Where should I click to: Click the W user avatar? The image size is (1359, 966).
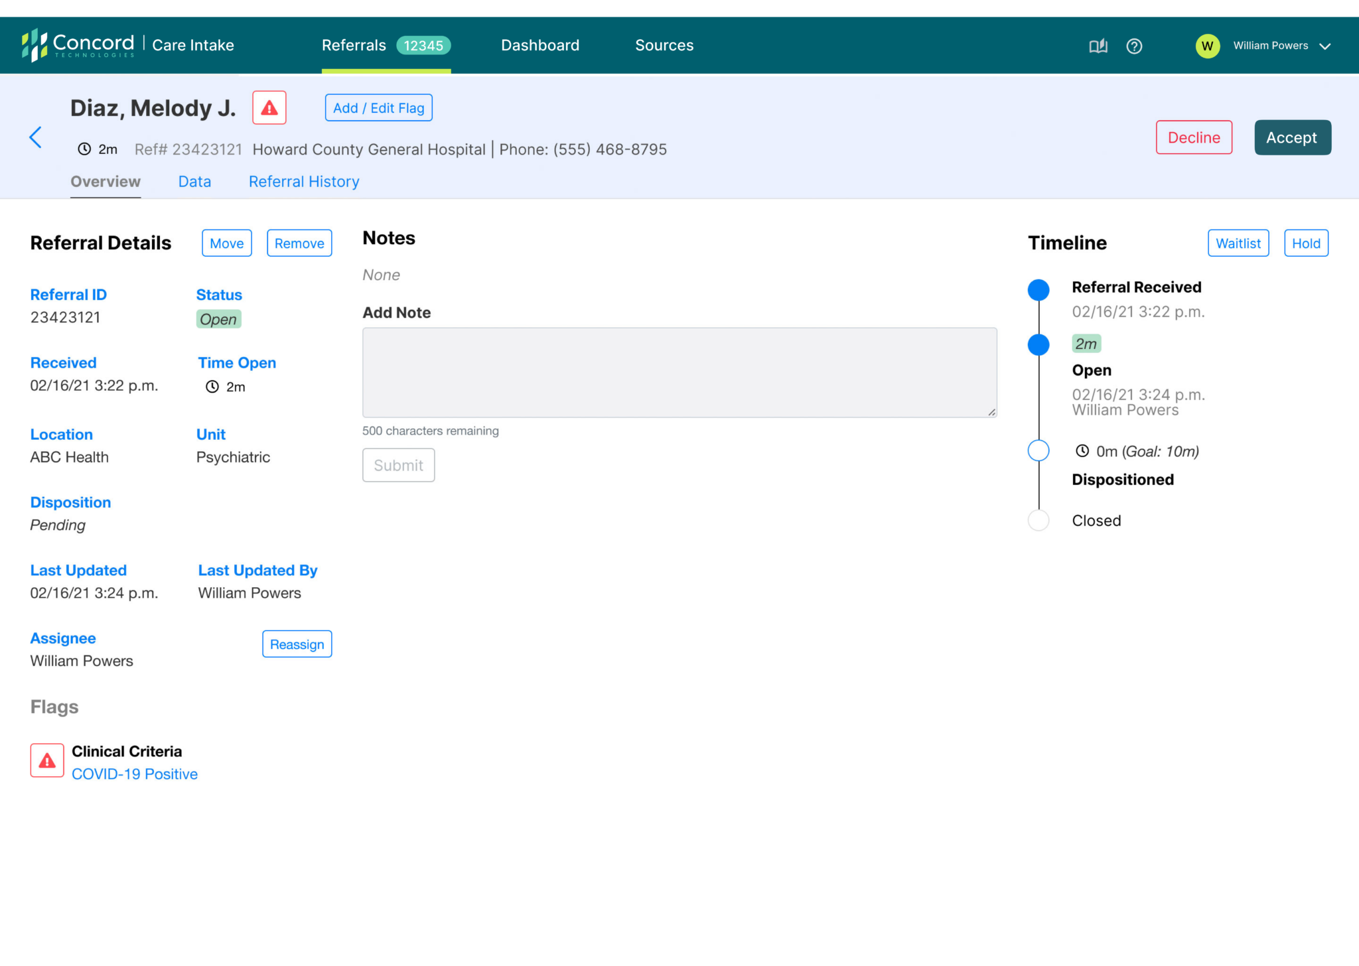point(1207,46)
